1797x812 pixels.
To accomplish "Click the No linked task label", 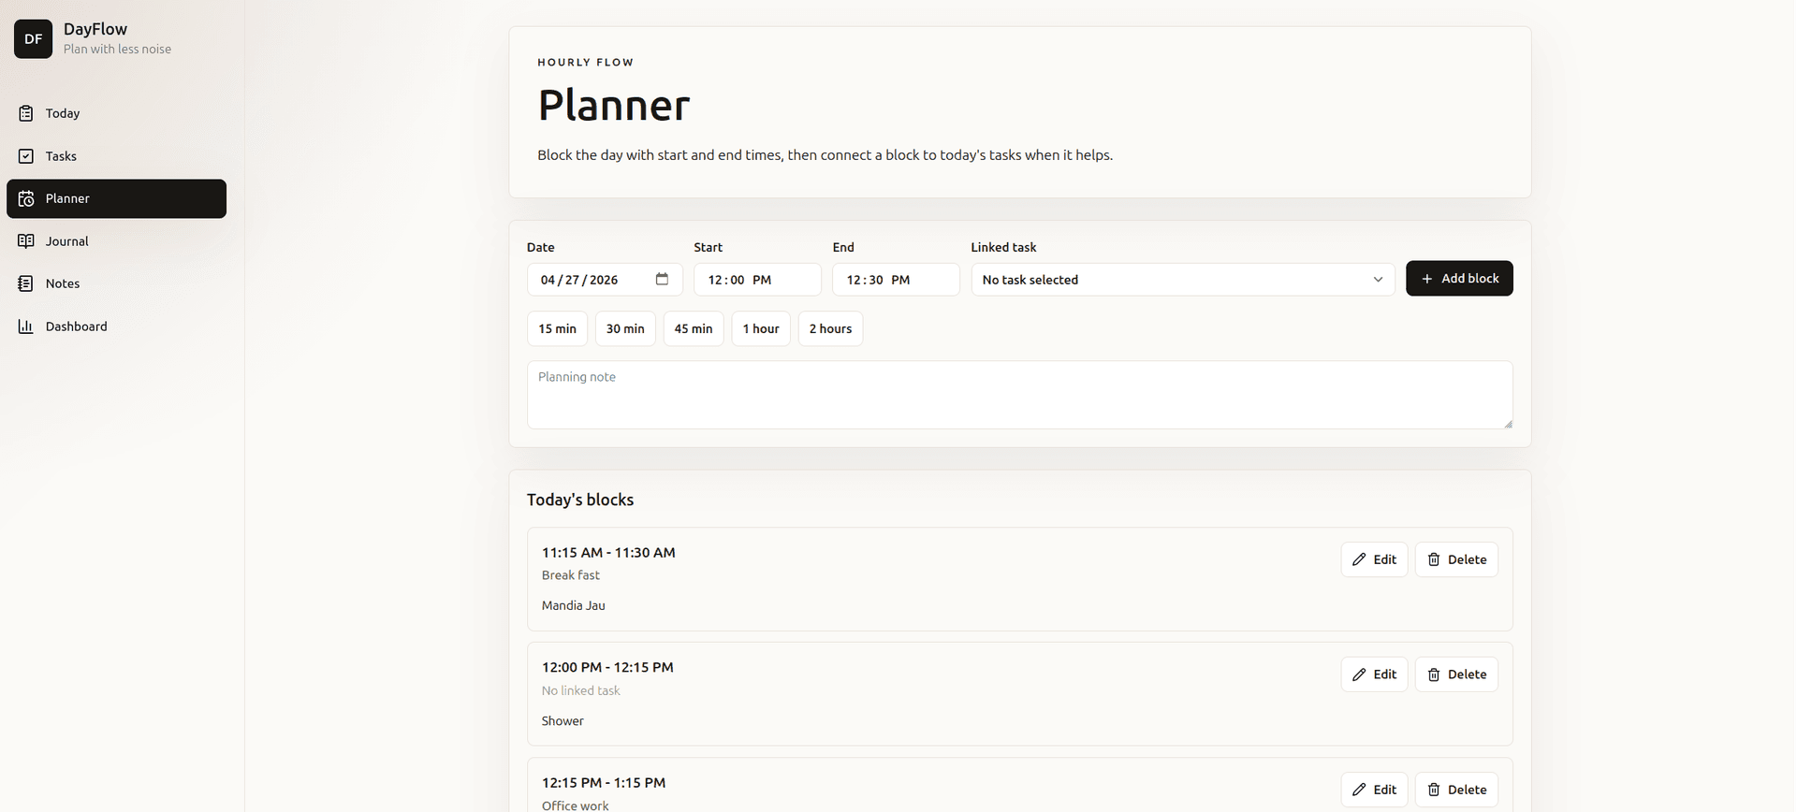I will pyautogui.click(x=581, y=690).
